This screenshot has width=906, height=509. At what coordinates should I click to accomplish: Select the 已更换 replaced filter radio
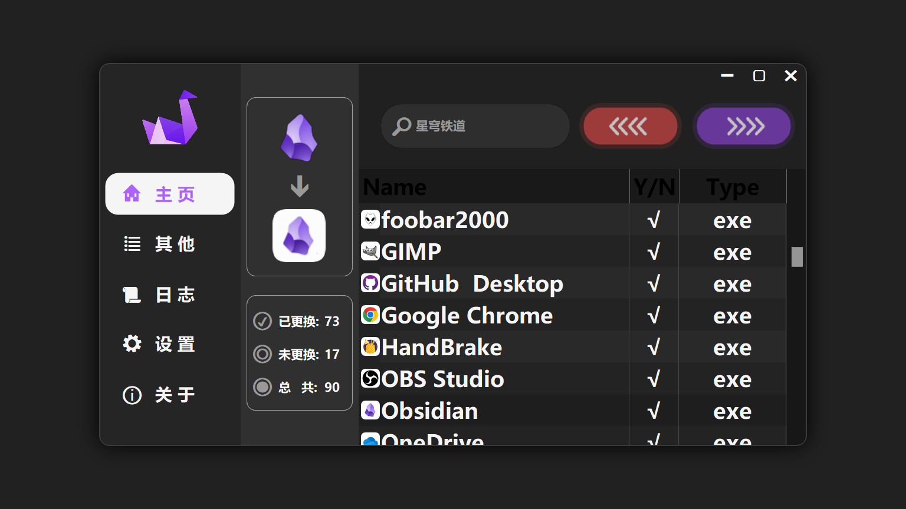pos(262,321)
